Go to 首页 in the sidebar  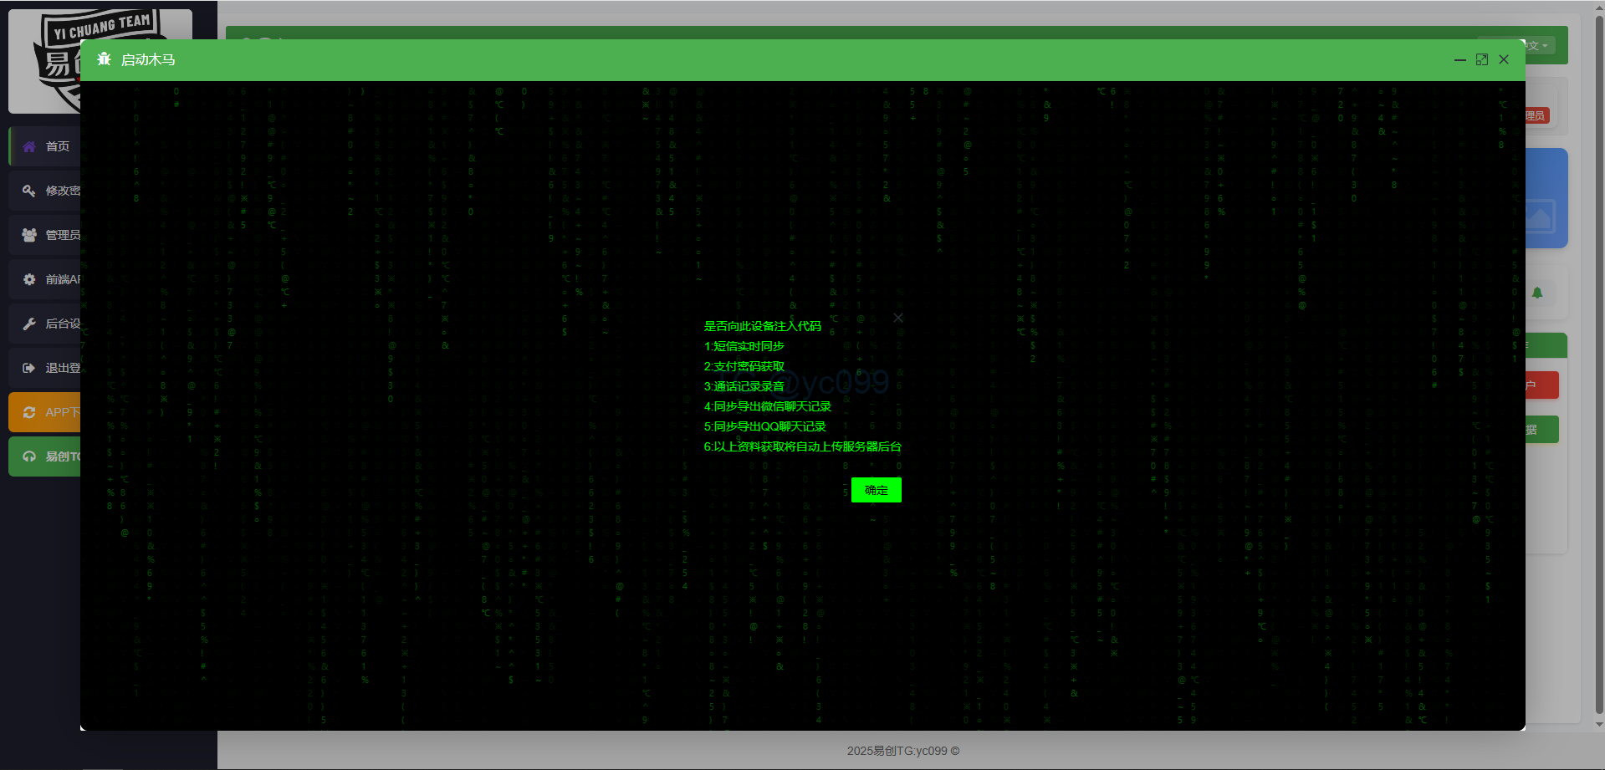[x=57, y=146]
